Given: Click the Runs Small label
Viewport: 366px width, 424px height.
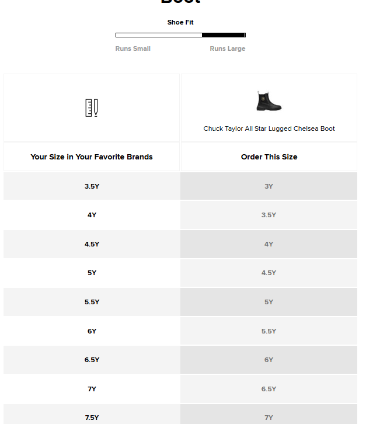Looking at the screenshot, I should pos(133,48).
